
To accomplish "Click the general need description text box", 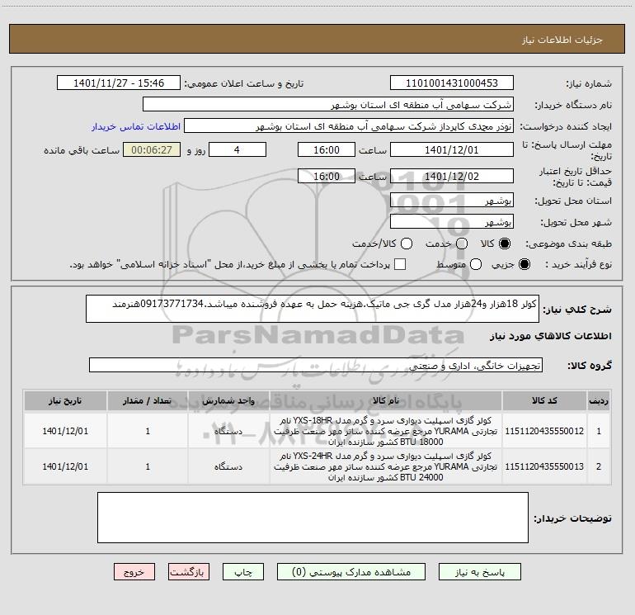I will coord(313,309).
